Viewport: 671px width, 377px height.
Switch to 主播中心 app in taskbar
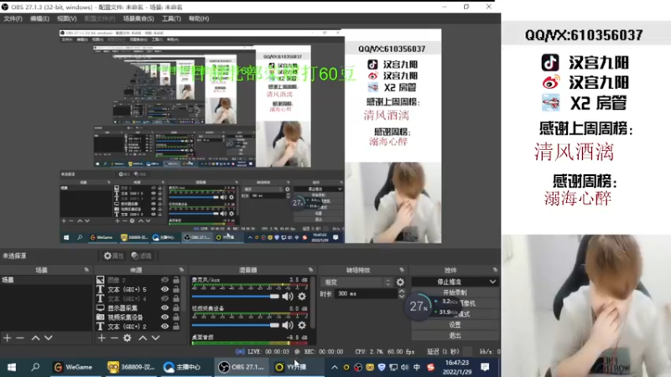(x=182, y=367)
